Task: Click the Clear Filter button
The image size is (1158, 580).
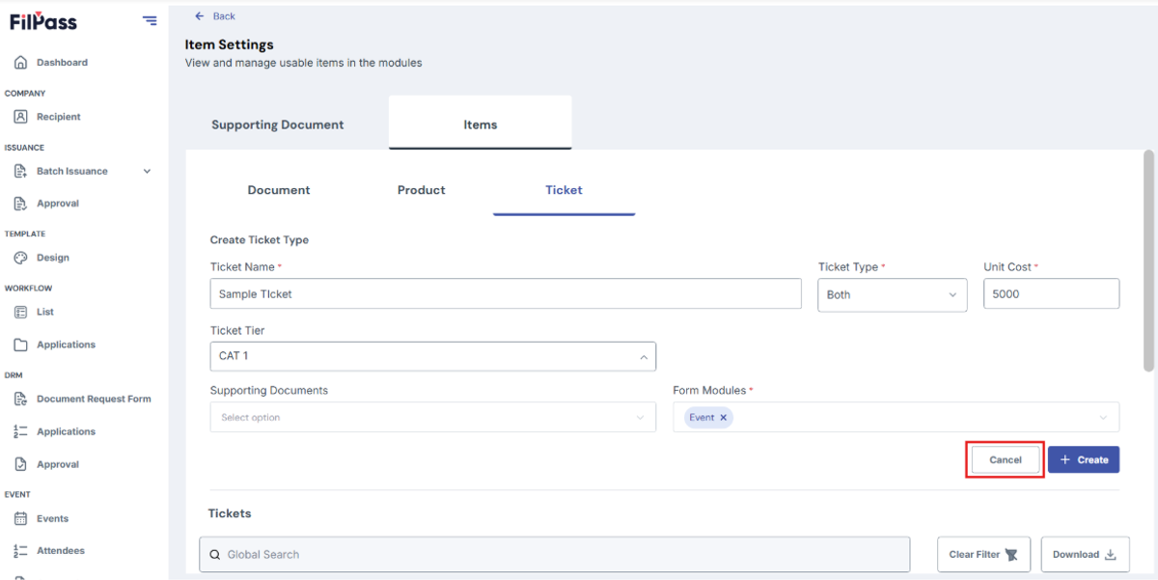Action: [x=983, y=555]
